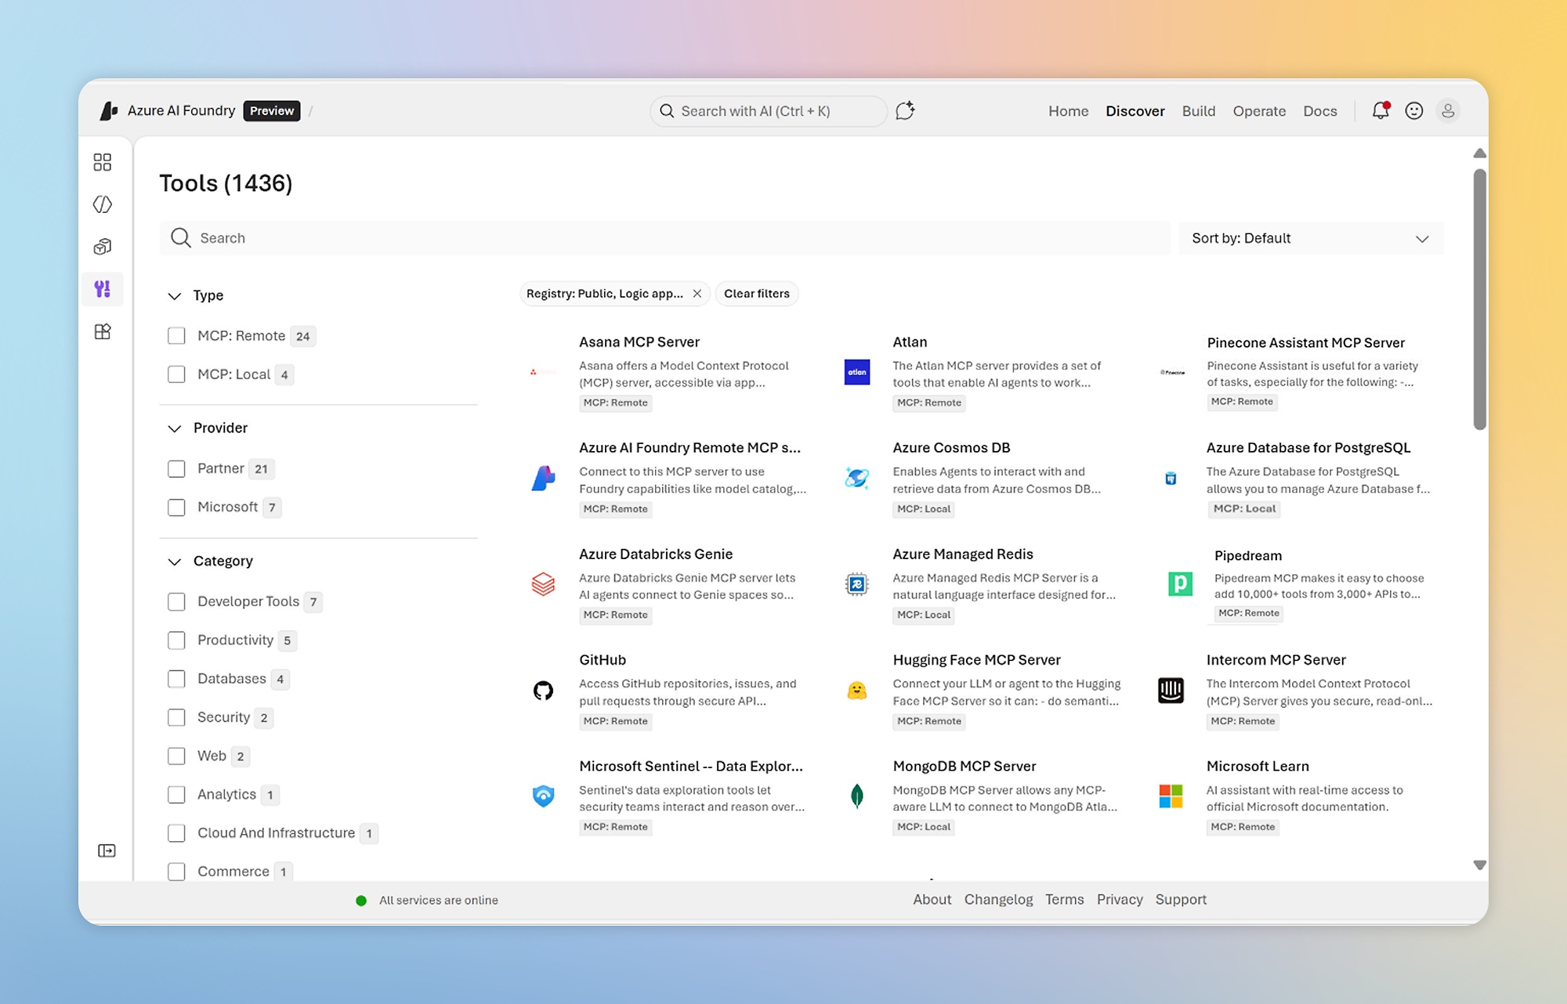Tick the Developer Tools category checkbox

(176, 601)
